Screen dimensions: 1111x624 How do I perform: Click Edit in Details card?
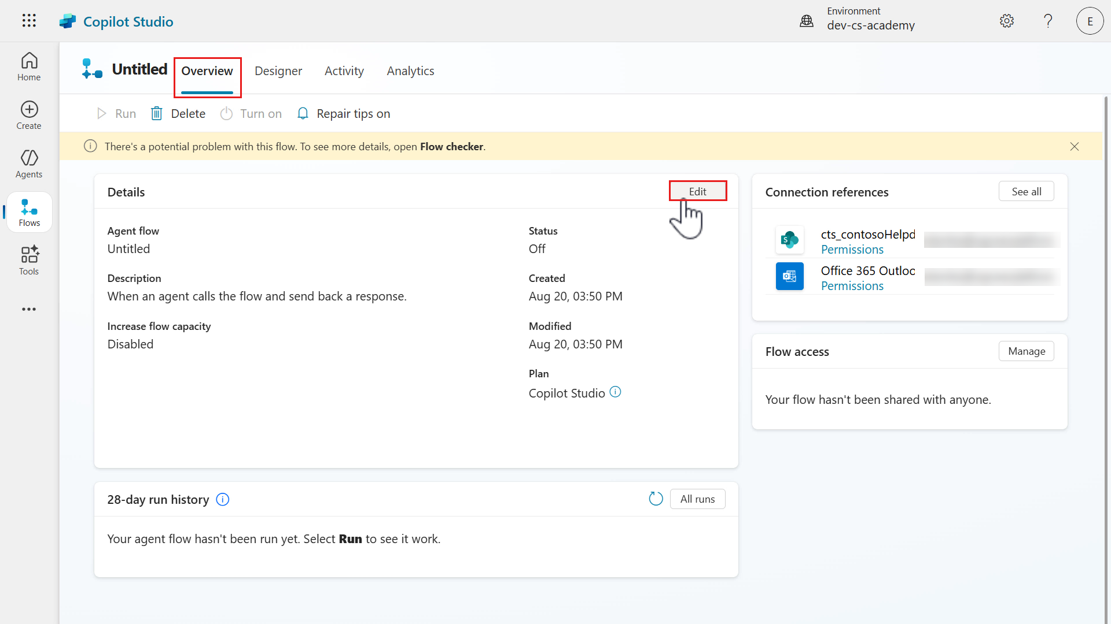tap(697, 191)
